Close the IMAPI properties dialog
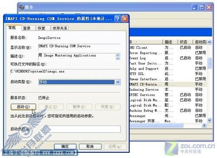 [x=125, y=19]
